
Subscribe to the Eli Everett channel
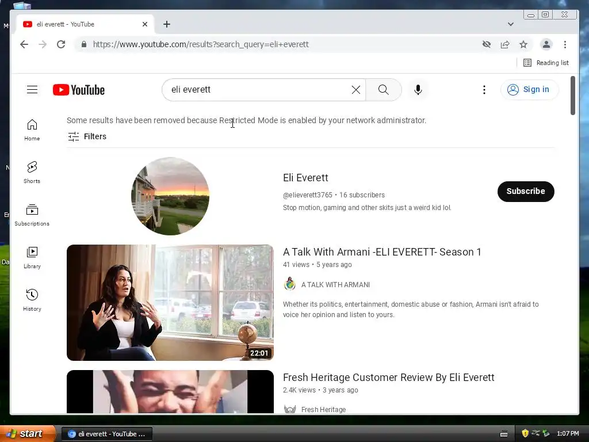526,191
